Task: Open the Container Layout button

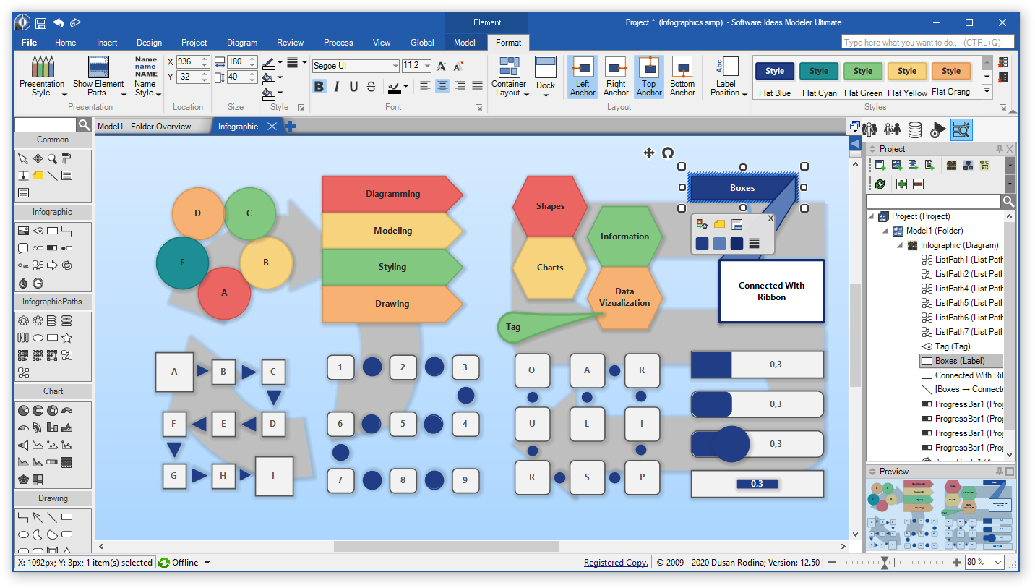Action: (509, 77)
